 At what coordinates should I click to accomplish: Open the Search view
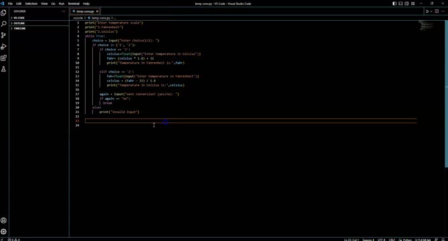[x=4, y=23]
